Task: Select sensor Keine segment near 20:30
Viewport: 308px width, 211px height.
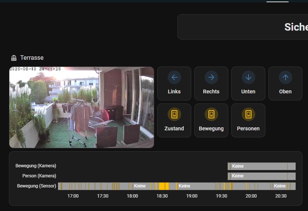Action: (279, 186)
